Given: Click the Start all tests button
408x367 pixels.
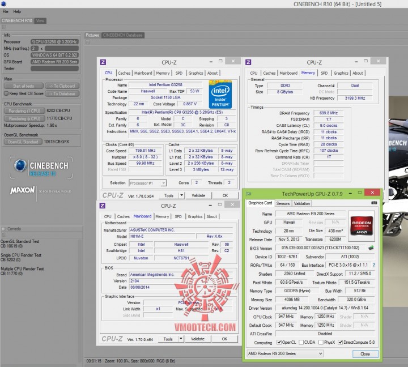Looking at the screenshot, I should 24,86.
